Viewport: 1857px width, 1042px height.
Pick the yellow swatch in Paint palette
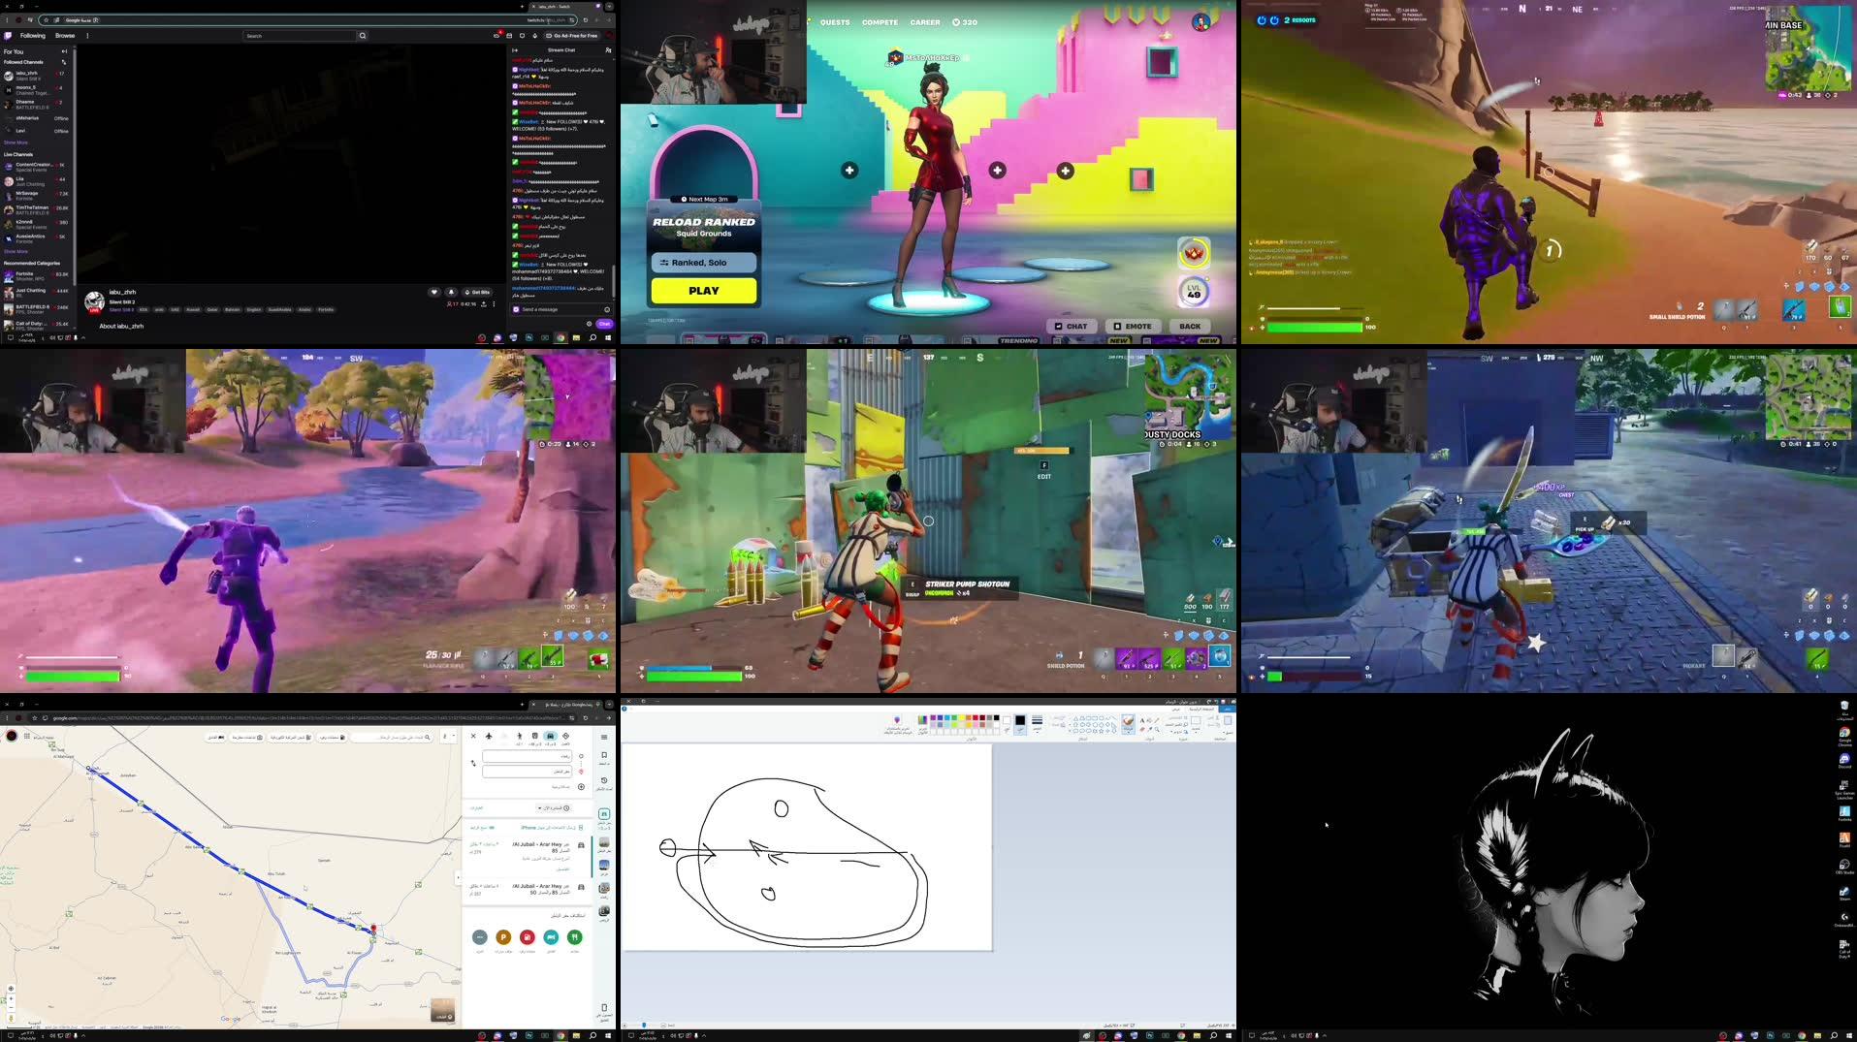962,717
